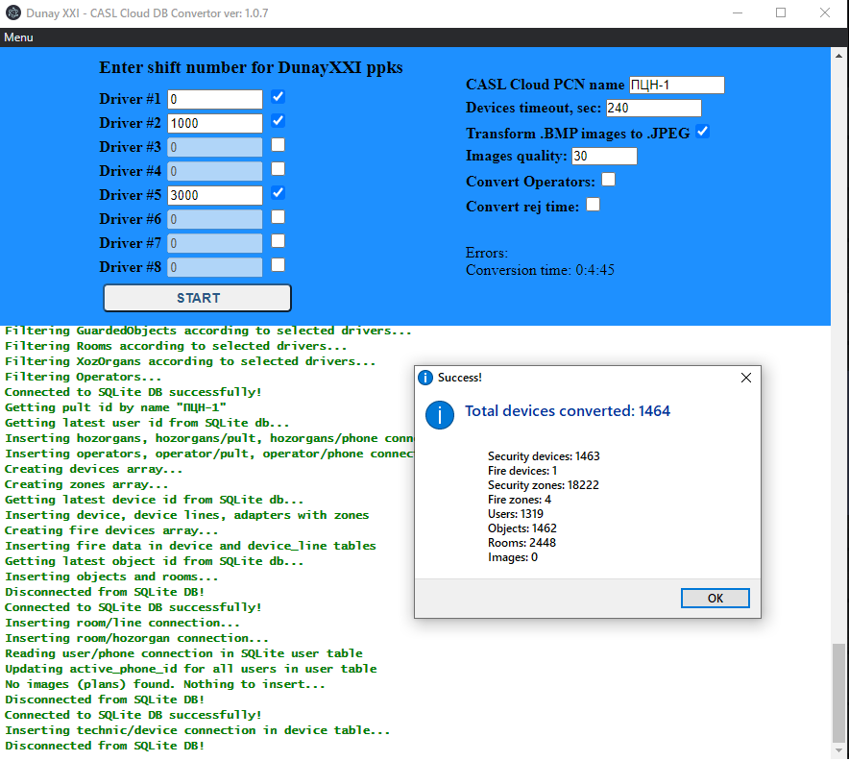
Task: Uncheck the Driver #5 checkbox
Action: [x=278, y=193]
